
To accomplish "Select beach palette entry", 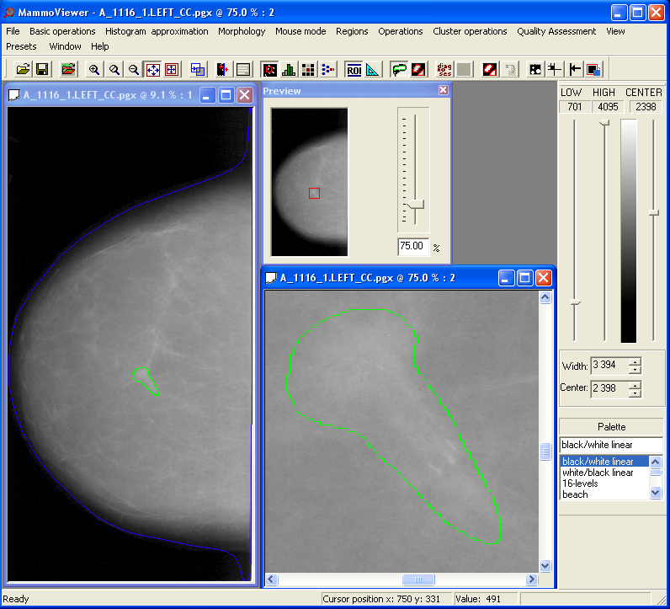I will [x=604, y=494].
